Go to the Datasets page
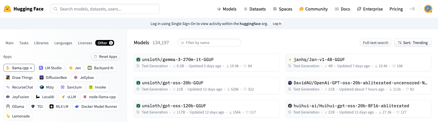The width and height of the screenshot is (438, 122). [255, 9]
